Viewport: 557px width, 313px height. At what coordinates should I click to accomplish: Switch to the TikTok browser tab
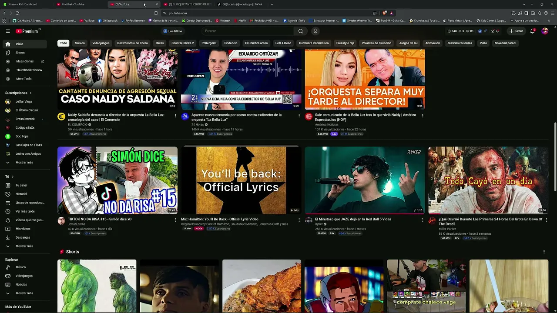[242, 4]
